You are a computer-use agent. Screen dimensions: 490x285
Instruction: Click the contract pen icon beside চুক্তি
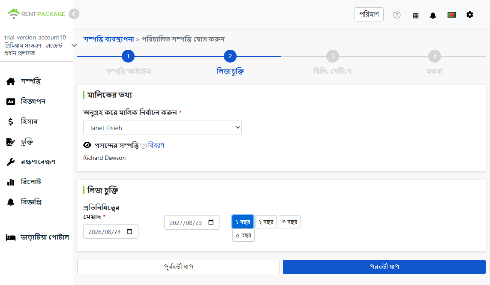click(11, 142)
